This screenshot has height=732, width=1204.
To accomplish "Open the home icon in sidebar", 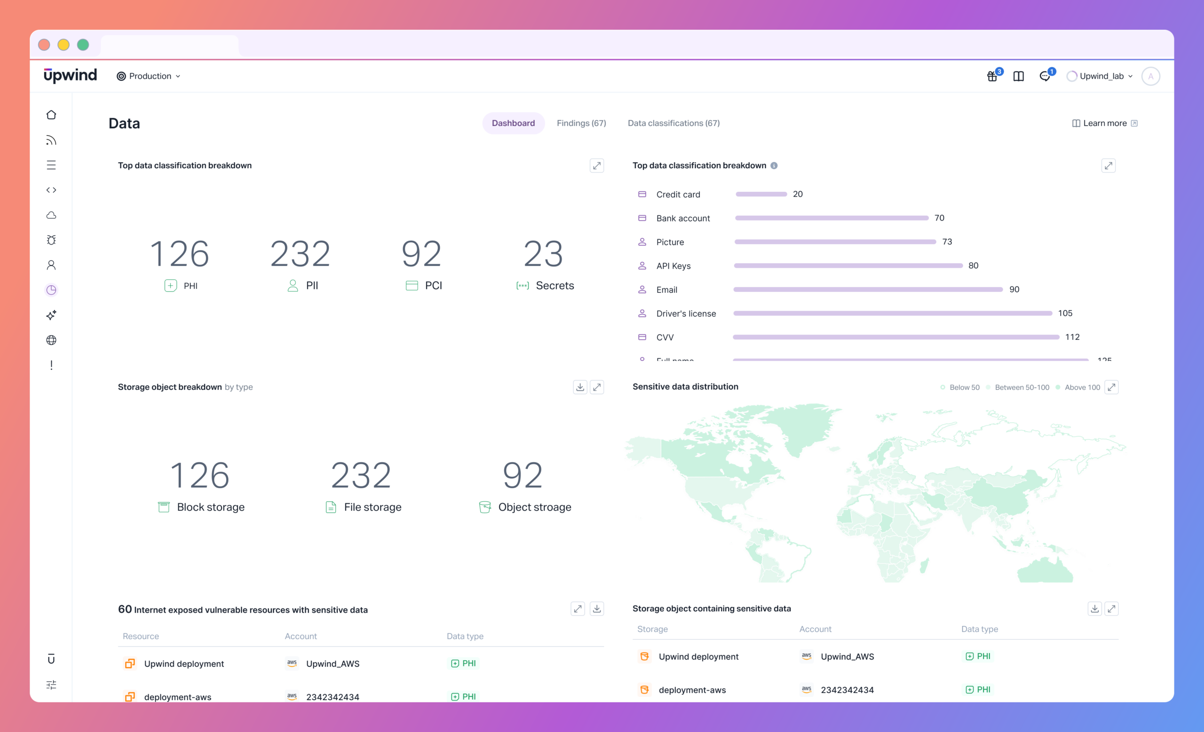I will [51, 115].
